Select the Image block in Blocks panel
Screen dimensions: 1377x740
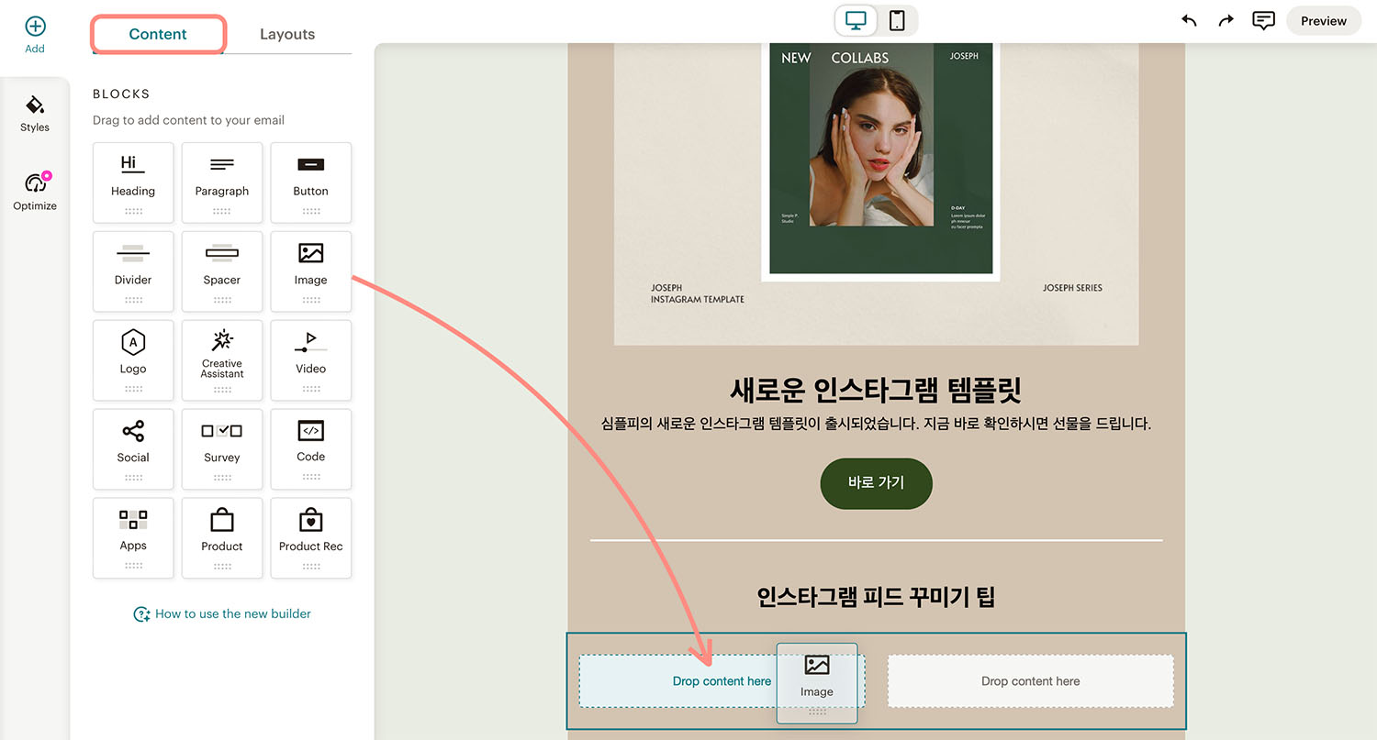tap(311, 271)
